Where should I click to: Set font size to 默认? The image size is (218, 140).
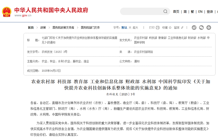pyautogui.click(x=124, y=28)
